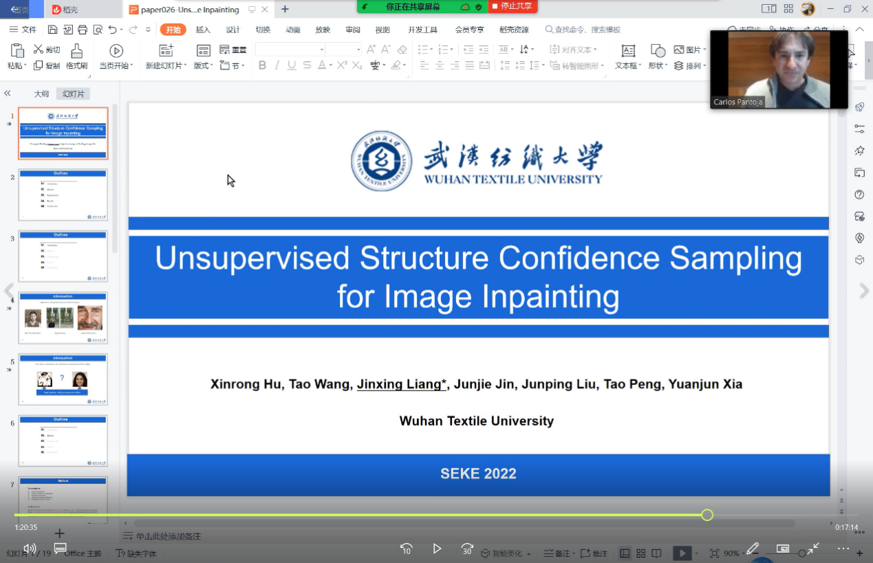Toggle the video volume speaker icon
The image size is (873, 563).
tap(30, 548)
